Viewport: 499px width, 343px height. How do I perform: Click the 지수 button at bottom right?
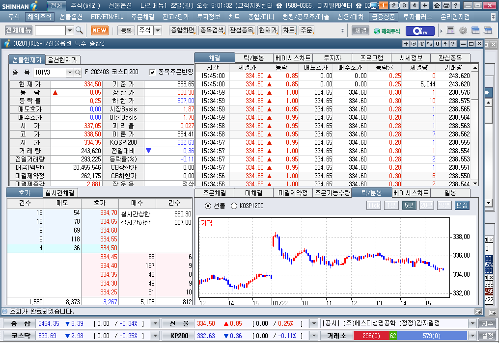click(487, 323)
